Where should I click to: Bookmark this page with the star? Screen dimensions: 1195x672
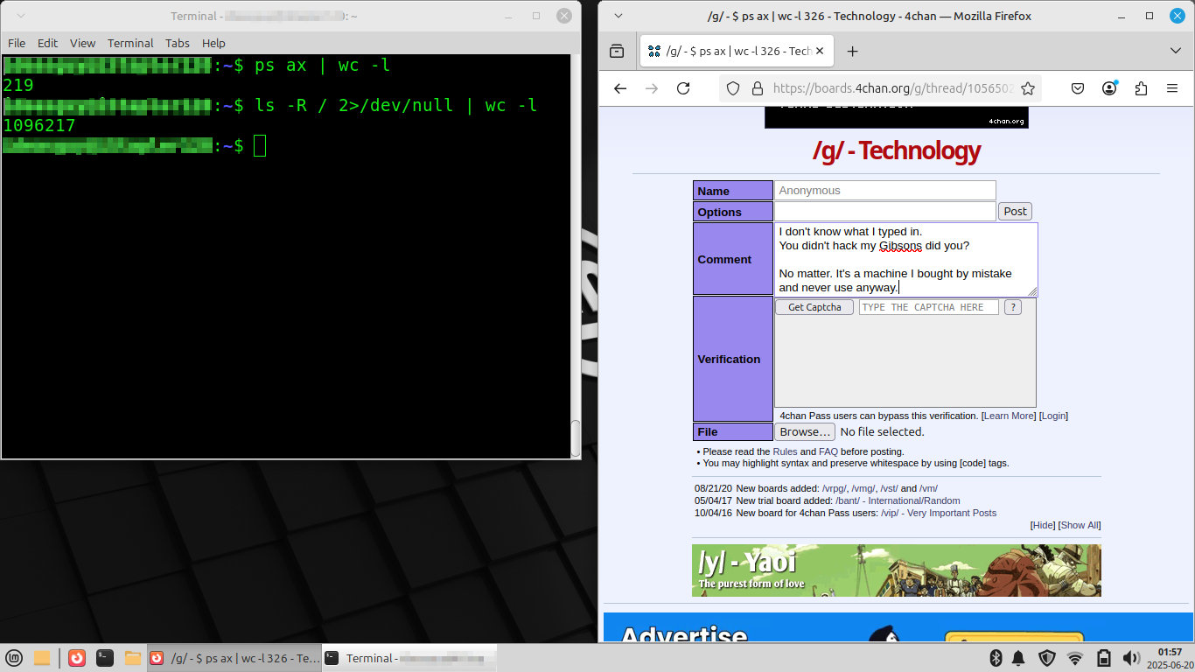click(1028, 88)
